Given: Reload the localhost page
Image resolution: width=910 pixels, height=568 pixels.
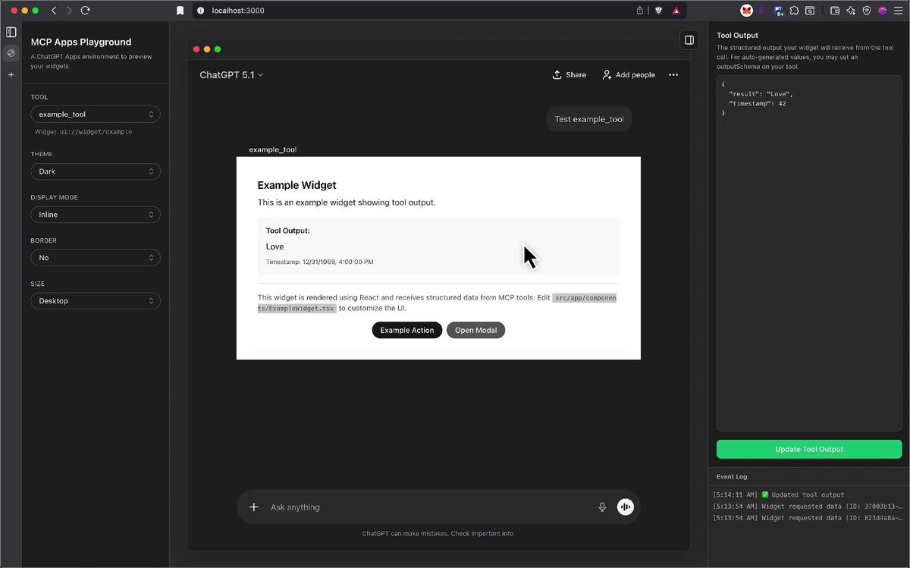Looking at the screenshot, I should coord(85,11).
